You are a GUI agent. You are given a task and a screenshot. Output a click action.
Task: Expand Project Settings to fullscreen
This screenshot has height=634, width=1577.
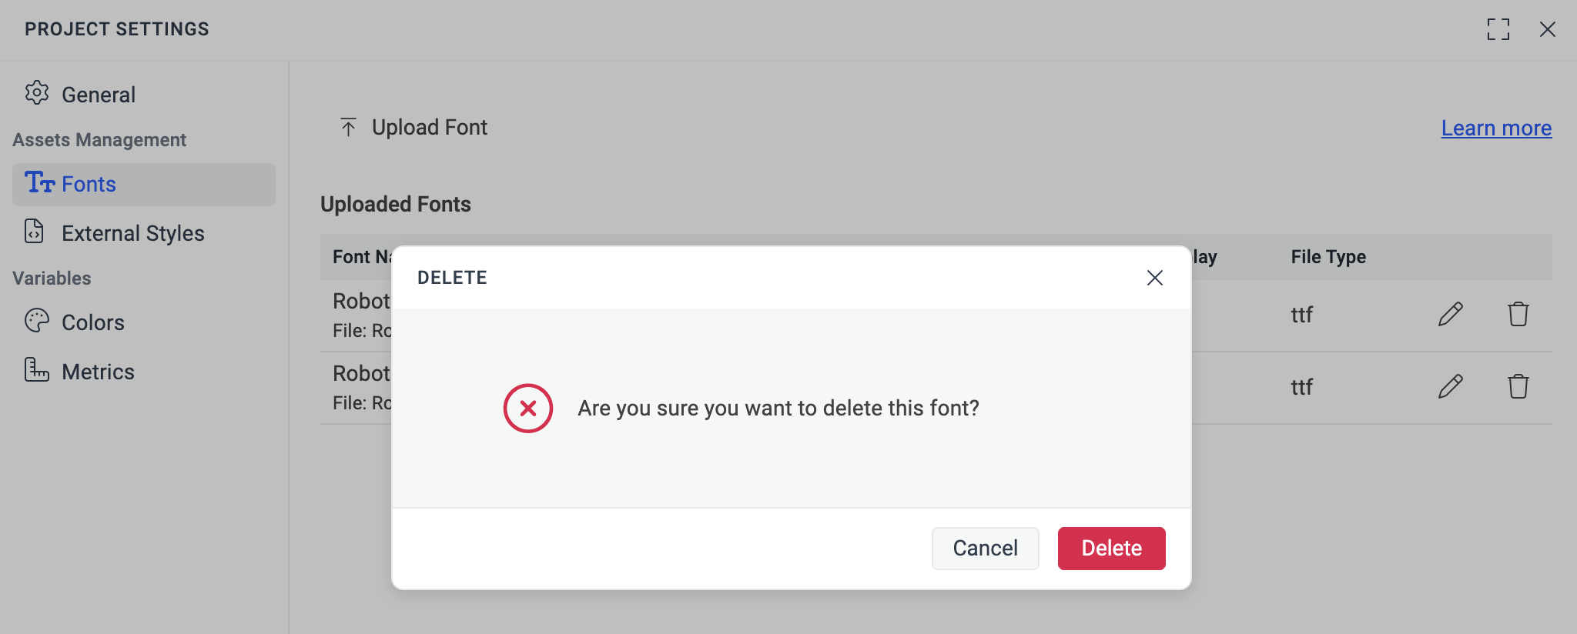pyautogui.click(x=1498, y=29)
